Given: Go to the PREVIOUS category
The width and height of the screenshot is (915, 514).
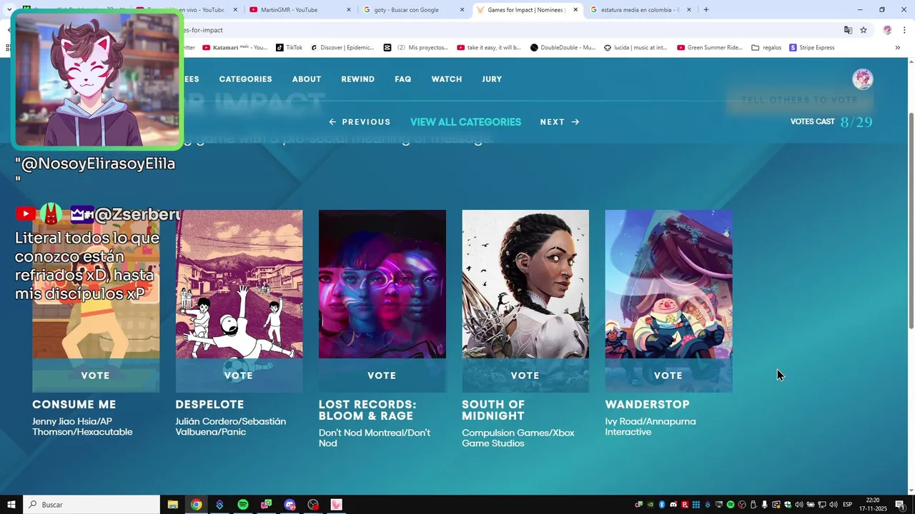Looking at the screenshot, I should pyautogui.click(x=360, y=122).
